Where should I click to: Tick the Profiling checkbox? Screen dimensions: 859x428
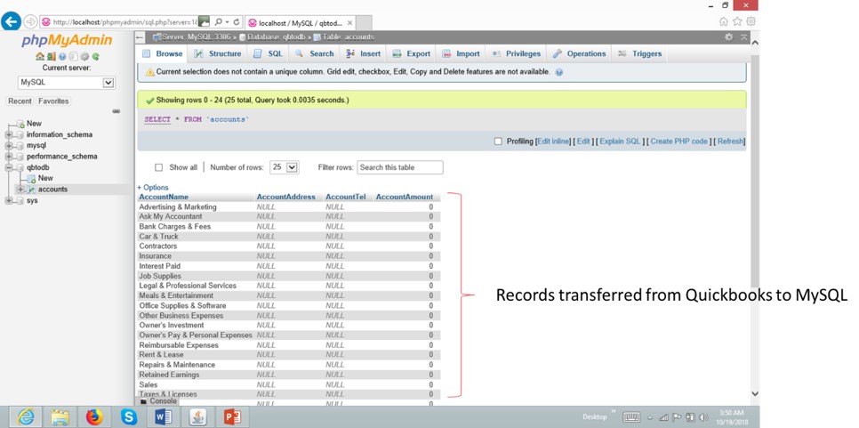[x=498, y=141]
